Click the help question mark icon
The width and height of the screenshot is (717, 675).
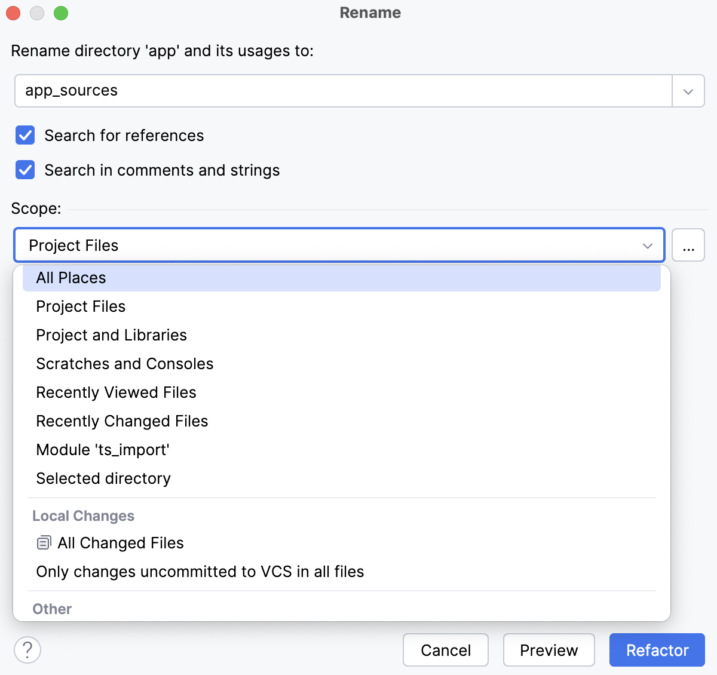point(27,650)
